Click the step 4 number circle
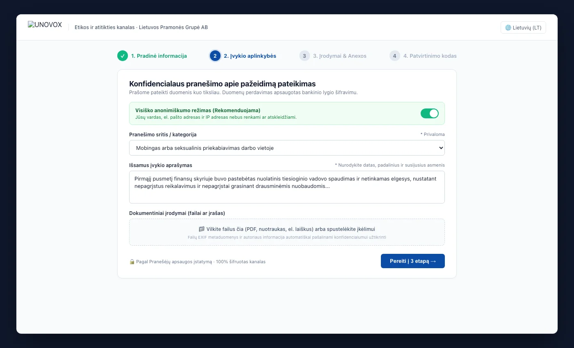Image resolution: width=574 pixels, height=348 pixels. click(395, 56)
